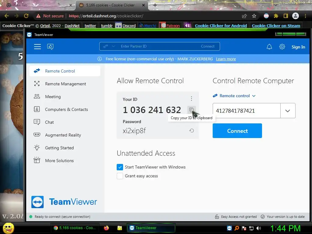Click the blue Connect button

pyautogui.click(x=237, y=131)
